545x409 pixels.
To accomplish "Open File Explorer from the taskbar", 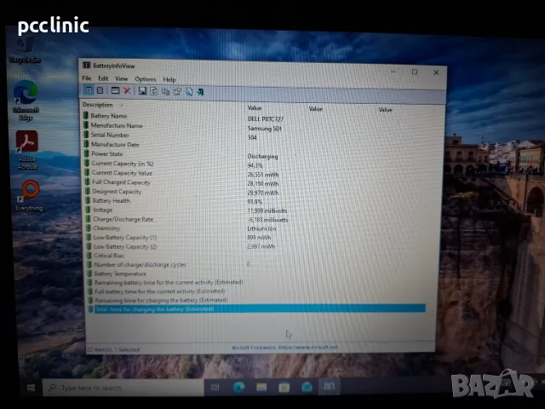I will point(261,387).
